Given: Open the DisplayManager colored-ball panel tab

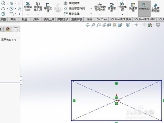Looking at the screenshot, I should [x=8, y=29].
